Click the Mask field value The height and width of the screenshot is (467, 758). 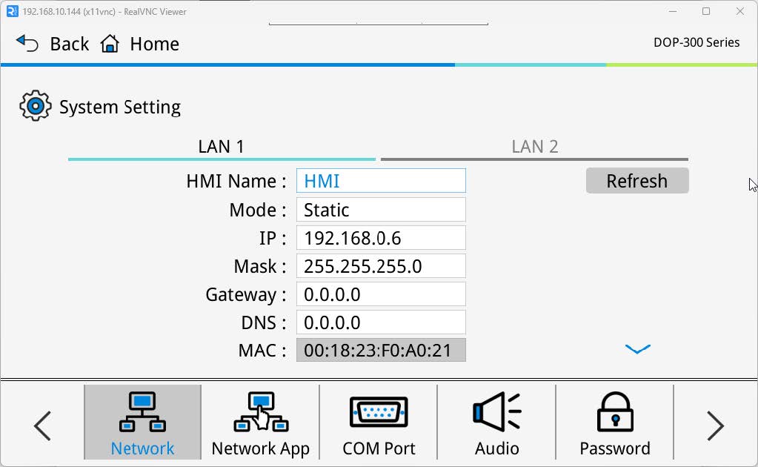(380, 265)
